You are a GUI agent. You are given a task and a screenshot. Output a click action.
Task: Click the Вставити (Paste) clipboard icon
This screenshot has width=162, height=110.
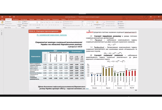coord(2,23)
